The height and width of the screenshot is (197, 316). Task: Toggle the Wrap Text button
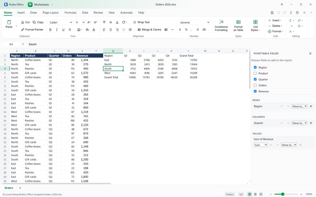coord(141,22)
